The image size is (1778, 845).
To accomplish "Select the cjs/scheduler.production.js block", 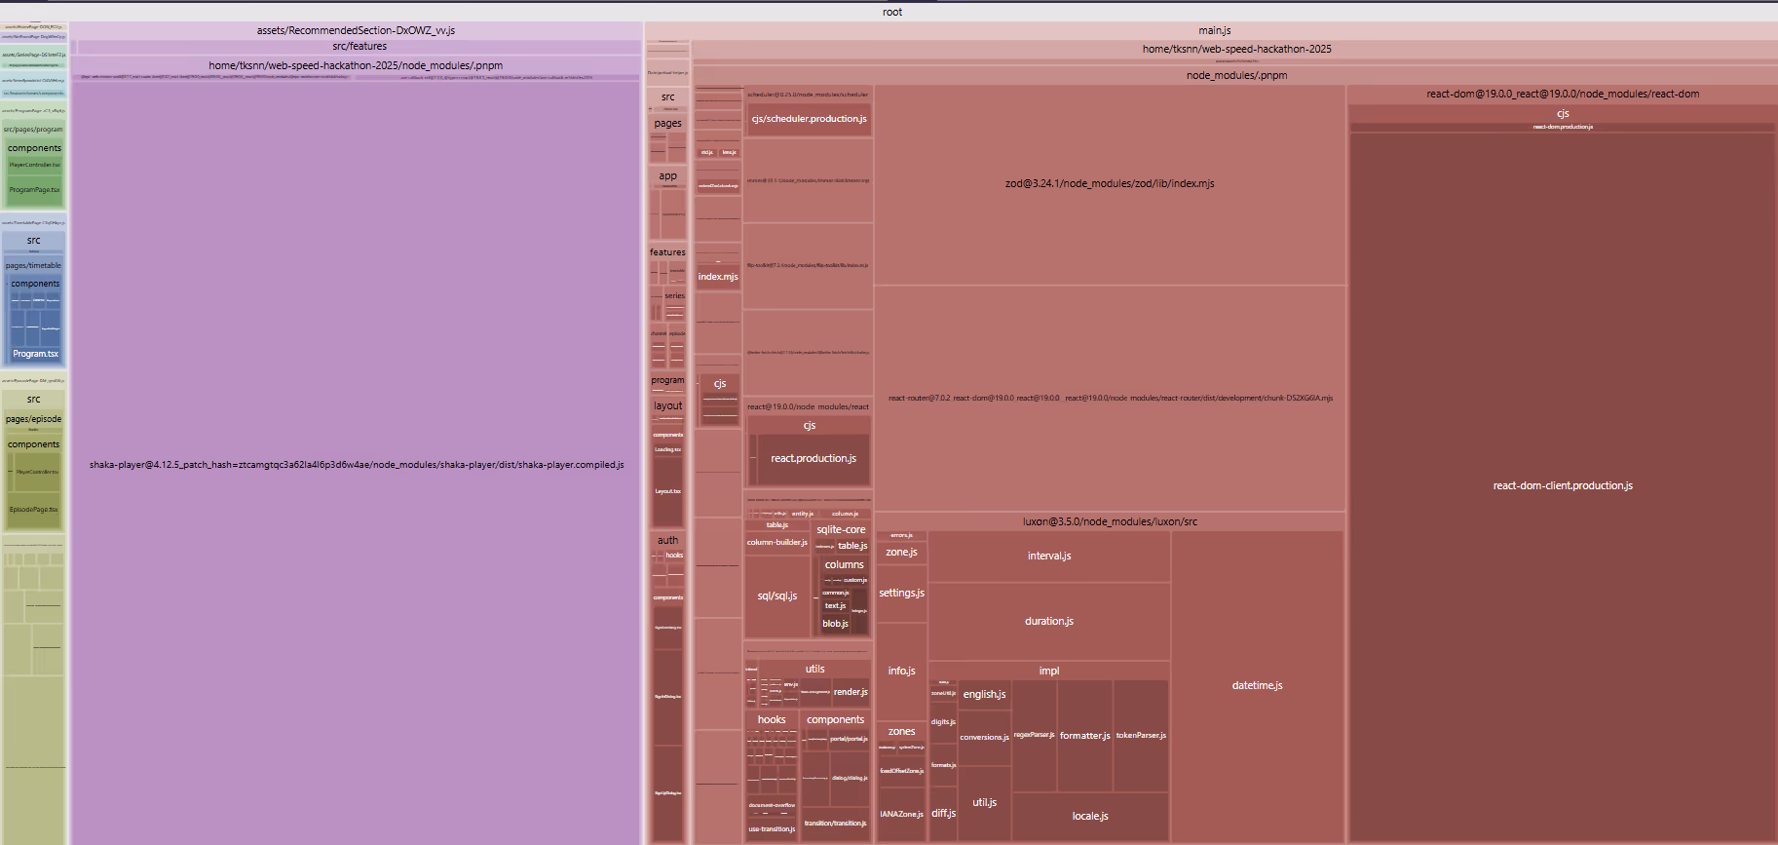I will tap(809, 119).
